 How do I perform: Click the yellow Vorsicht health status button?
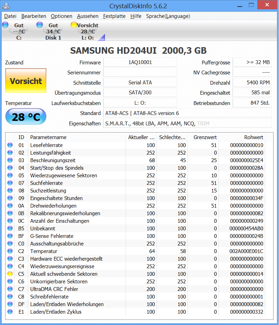click(x=26, y=81)
